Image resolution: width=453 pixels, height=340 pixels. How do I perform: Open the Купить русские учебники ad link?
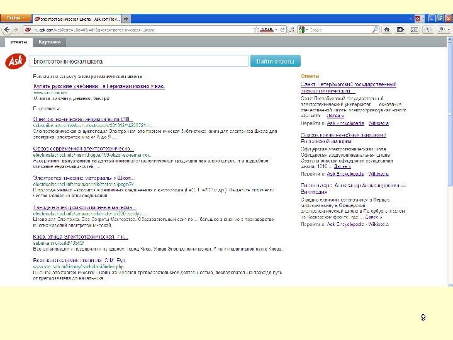(x=99, y=86)
